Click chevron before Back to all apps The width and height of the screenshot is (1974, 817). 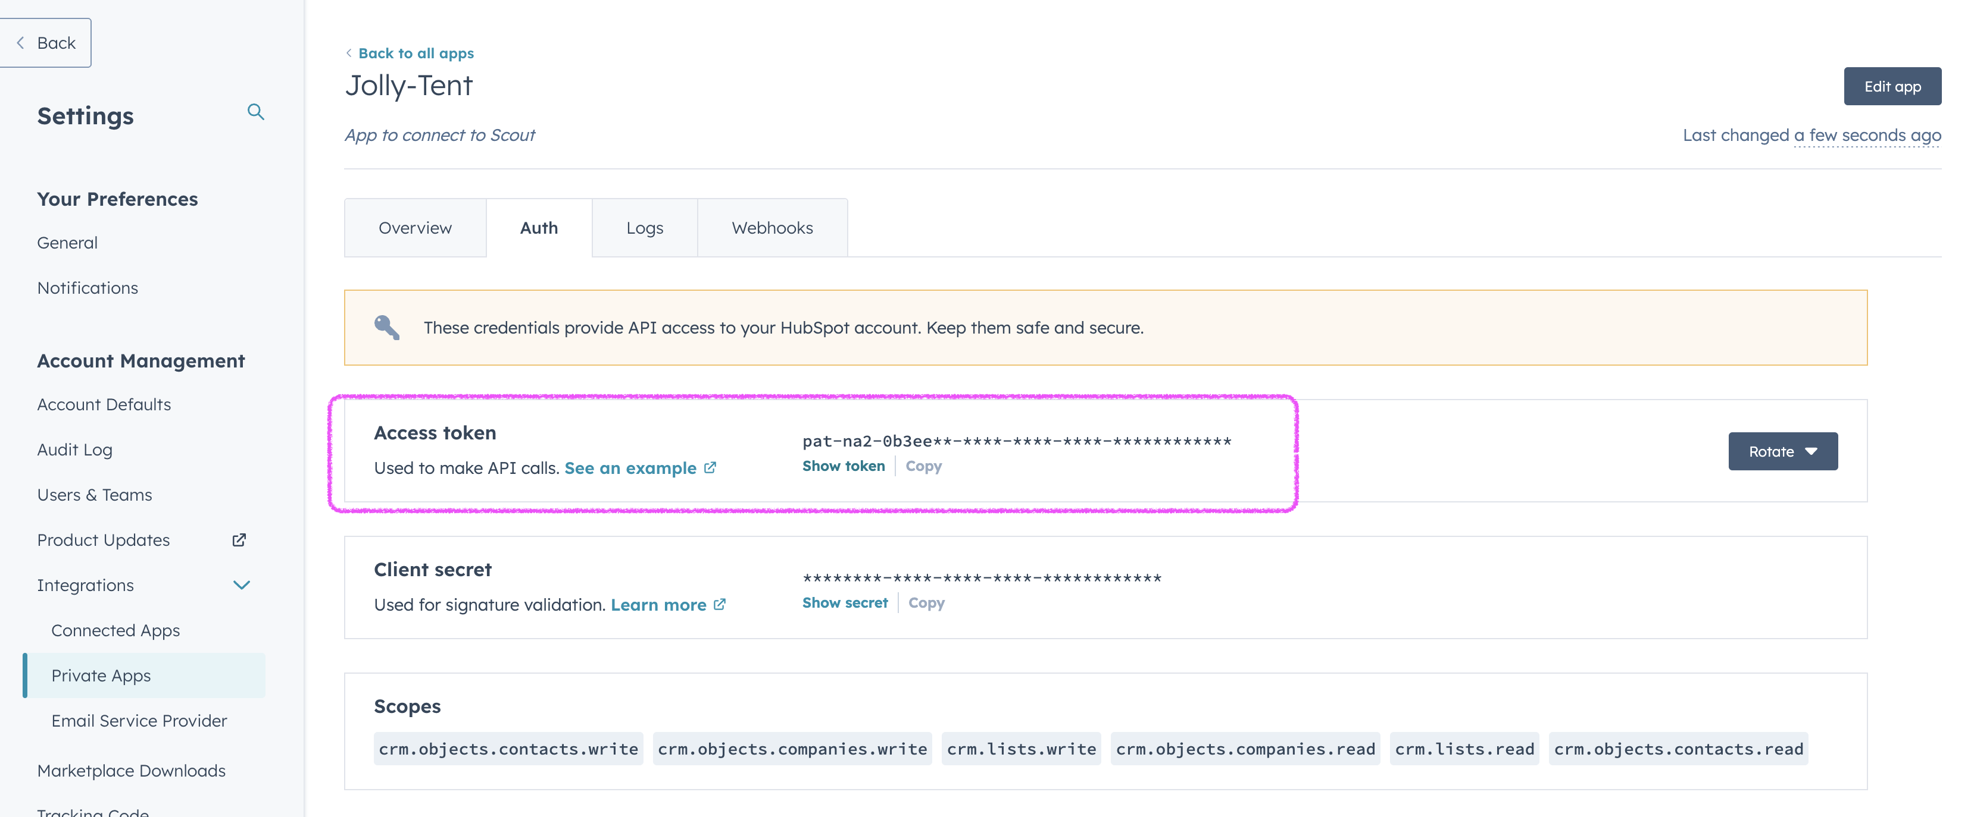click(349, 53)
